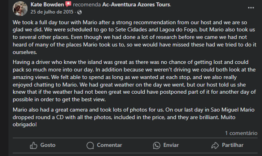Click the globe public audience icon
The height and width of the screenshot is (156, 262).
[79, 12]
